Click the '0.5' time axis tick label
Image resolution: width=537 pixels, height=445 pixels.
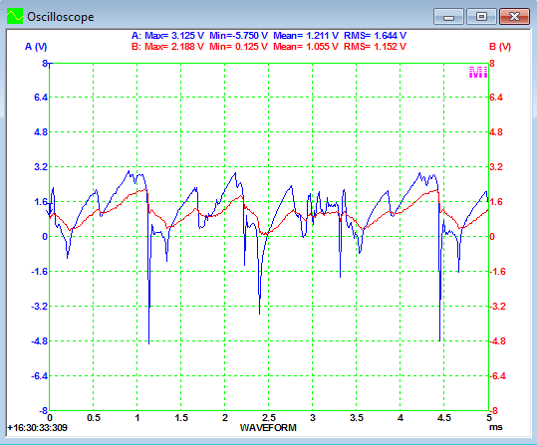[94, 418]
